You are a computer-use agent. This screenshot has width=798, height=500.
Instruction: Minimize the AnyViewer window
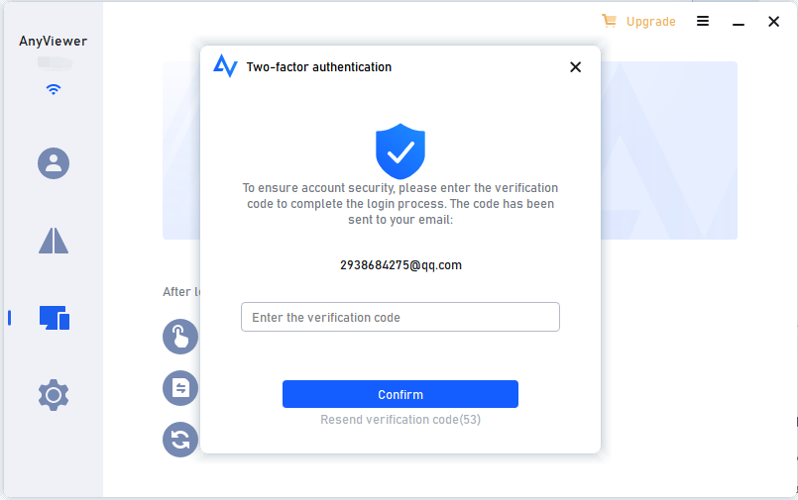point(739,21)
